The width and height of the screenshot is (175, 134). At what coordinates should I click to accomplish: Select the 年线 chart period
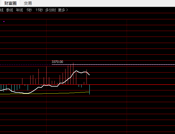20,10
